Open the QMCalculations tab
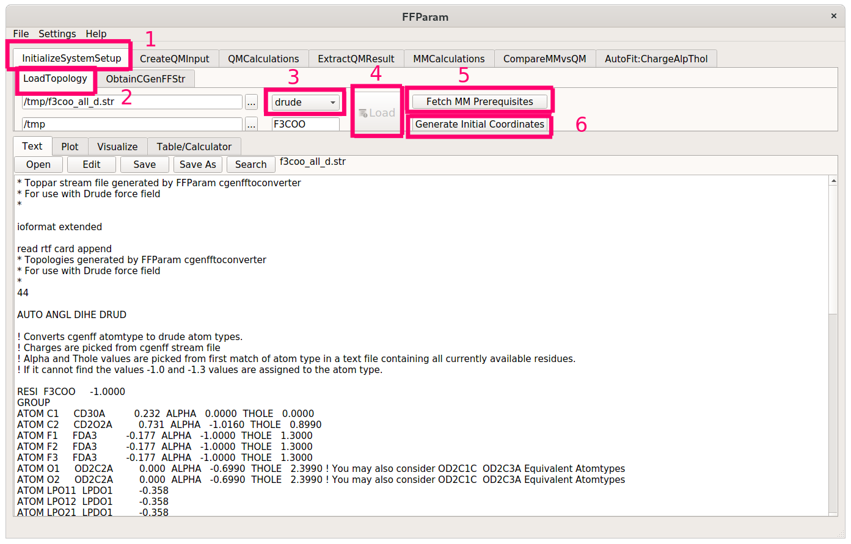This screenshot has height=544, width=851. click(263, 59)
